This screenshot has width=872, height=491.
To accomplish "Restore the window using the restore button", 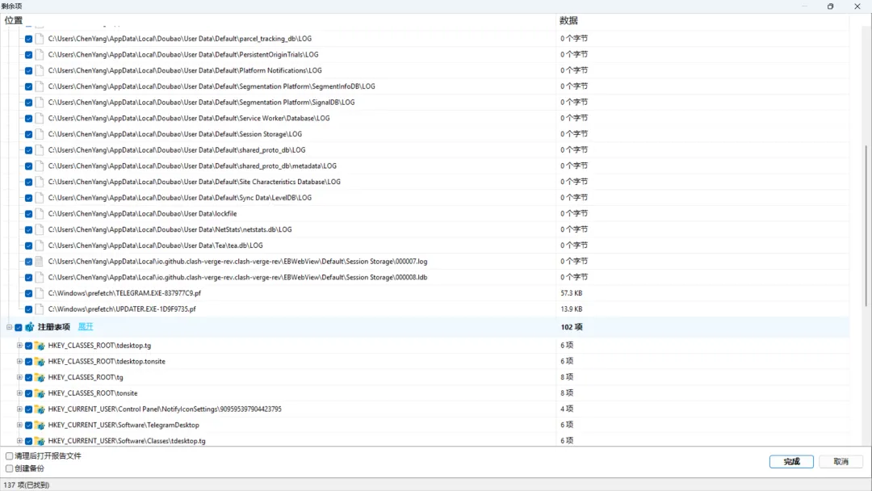I will pyautogui.click(x=830, y=6).
